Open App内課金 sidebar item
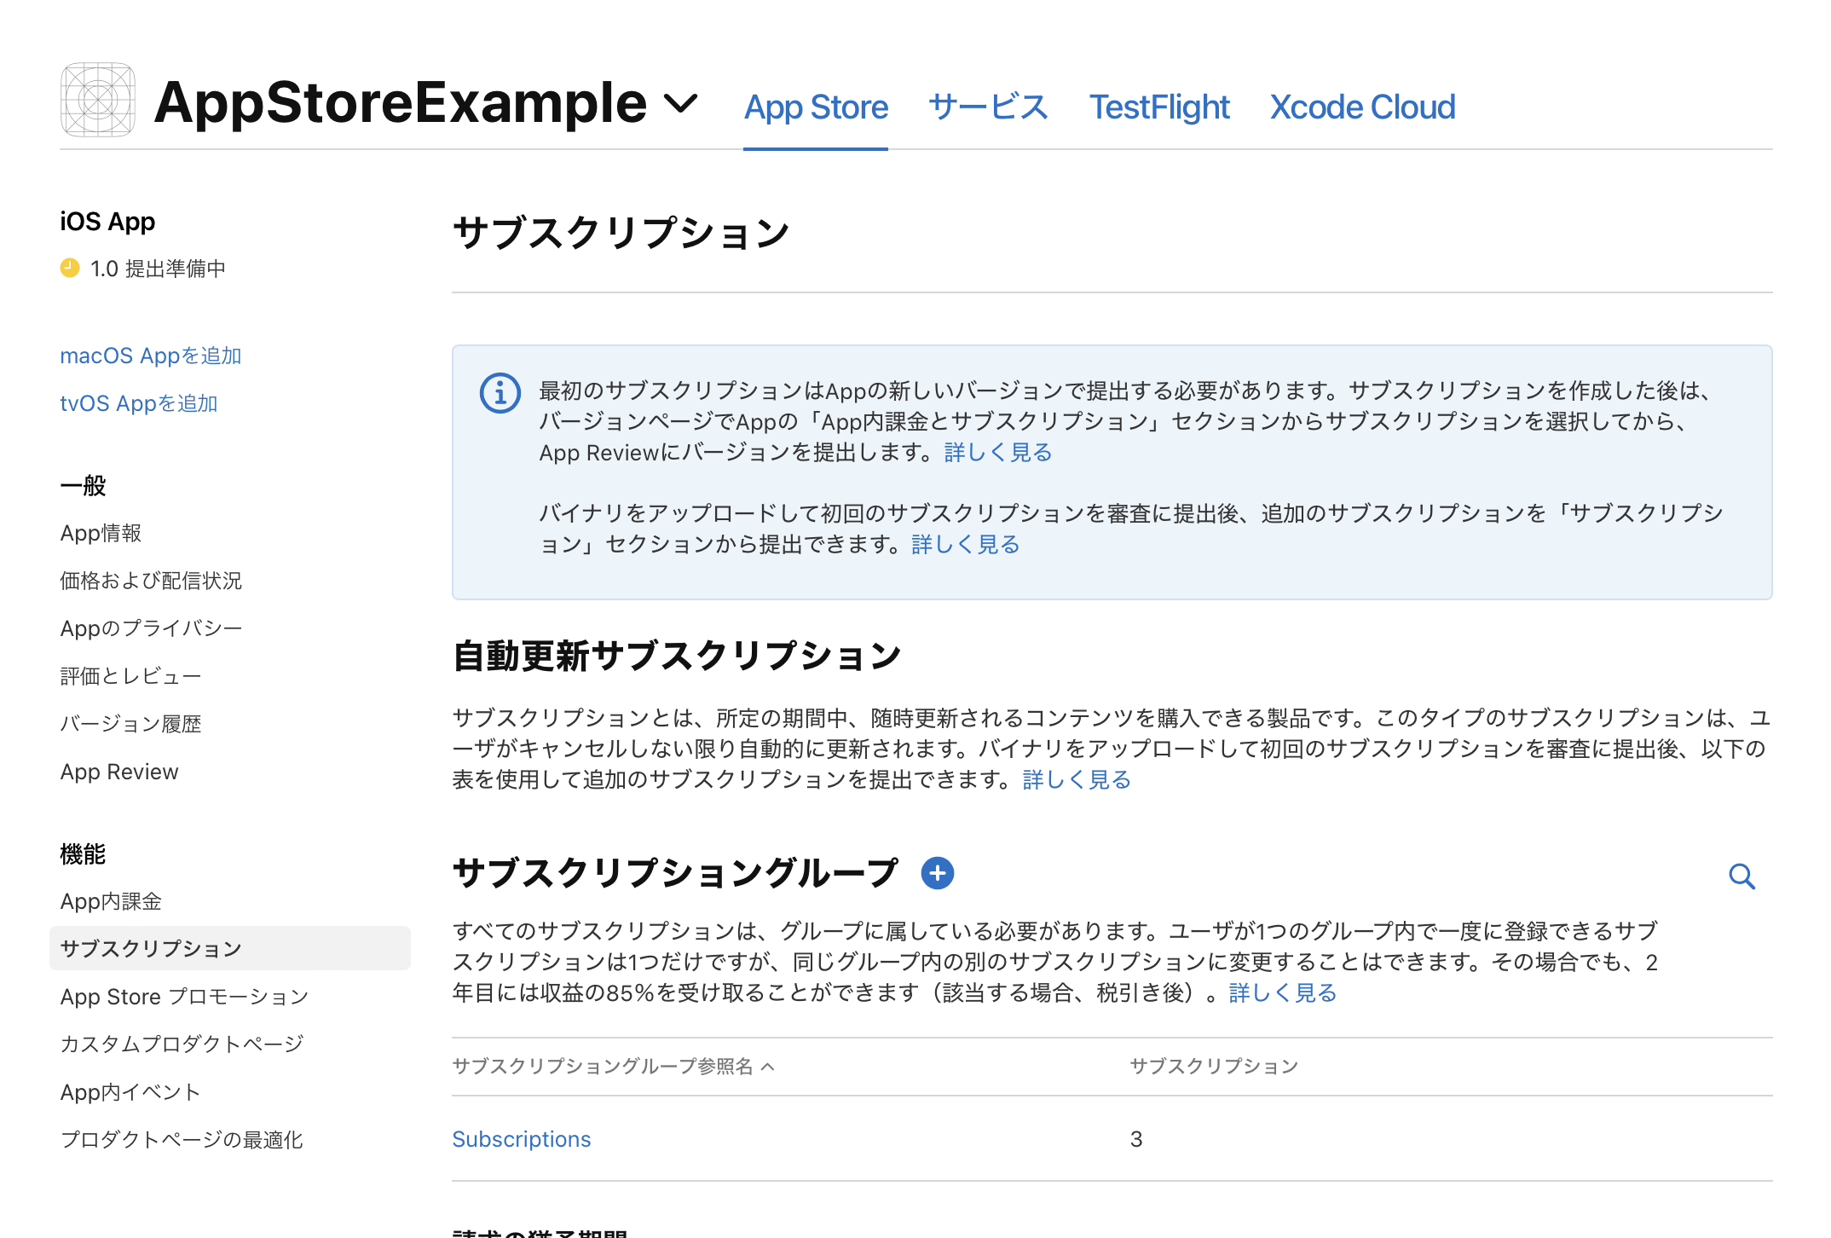The width and height of the screenshot is (1831, 1238). (x=111, y=901)
